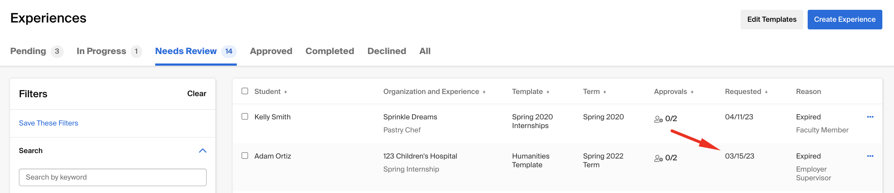
Task: Click approvals icon in Kelly Smith's row
Action: tap(658, 119)
